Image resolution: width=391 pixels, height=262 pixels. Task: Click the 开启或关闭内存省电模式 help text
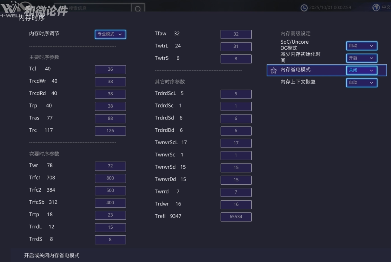tap(52, 255)
